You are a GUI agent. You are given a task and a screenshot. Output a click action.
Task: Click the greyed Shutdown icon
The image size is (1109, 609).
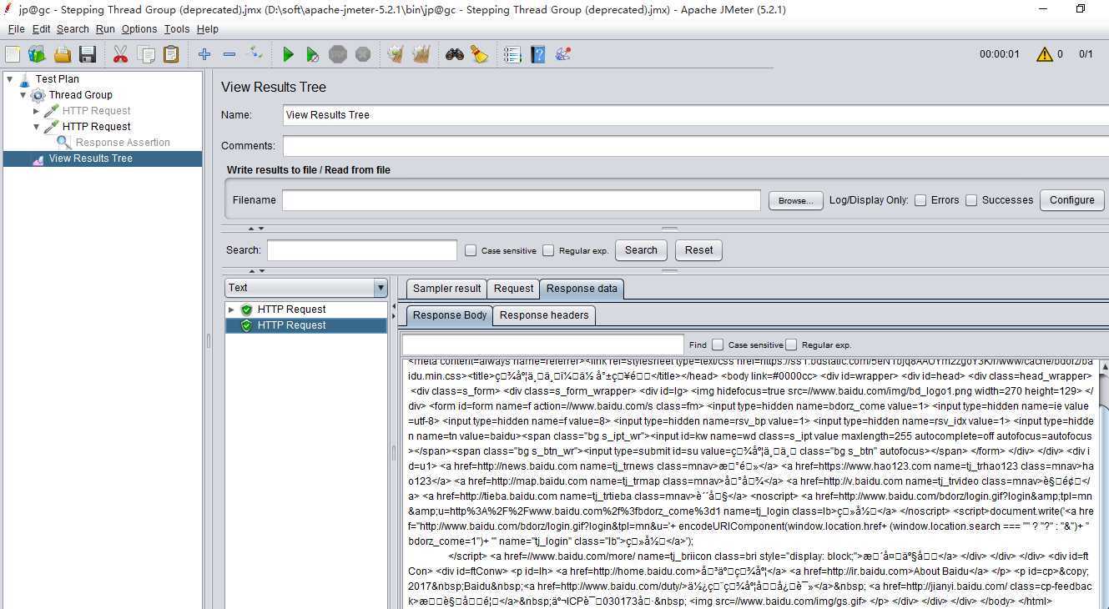pos(362,54)
